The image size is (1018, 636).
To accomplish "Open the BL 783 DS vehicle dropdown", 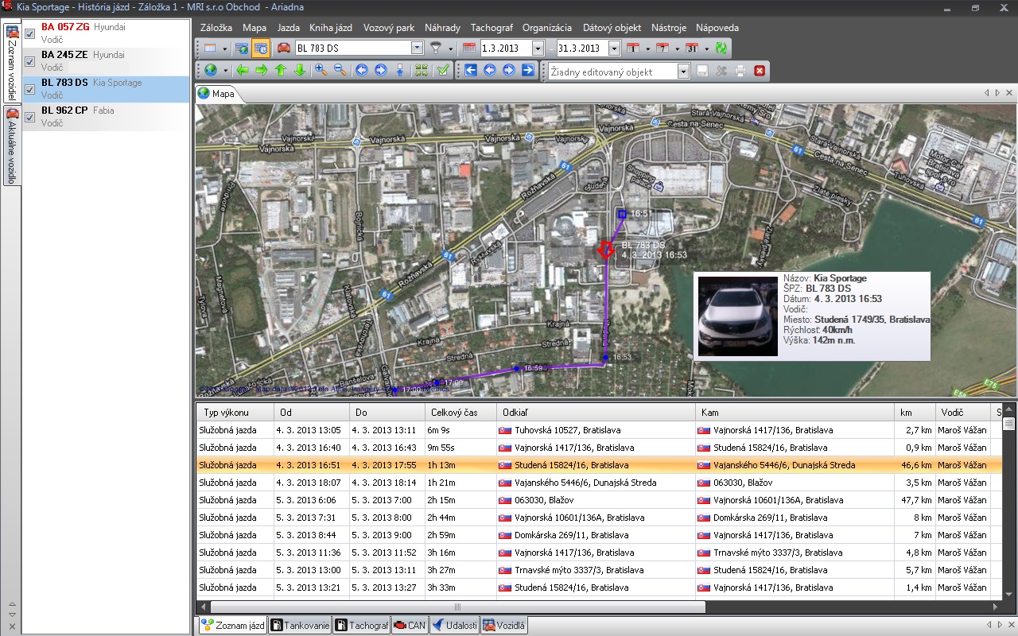I will 418,48.
